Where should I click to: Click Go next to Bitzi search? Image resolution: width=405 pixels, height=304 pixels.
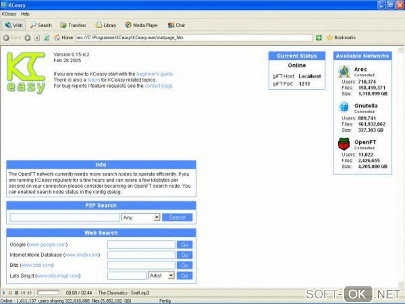pyautogui.click(x=184, y=265)
